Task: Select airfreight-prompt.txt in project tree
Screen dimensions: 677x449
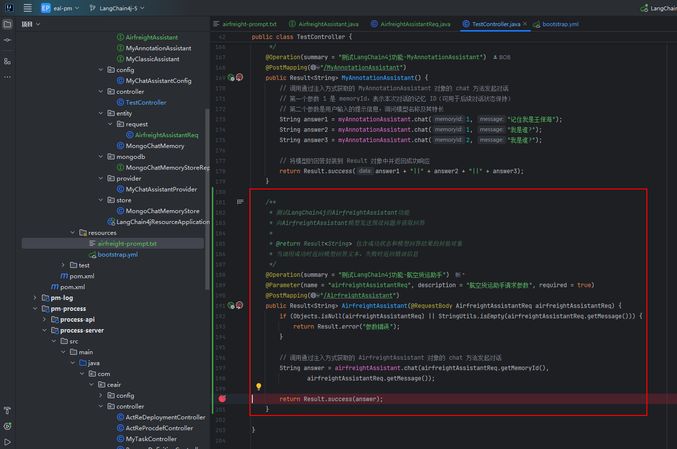Action: click(x=127, y=244)
